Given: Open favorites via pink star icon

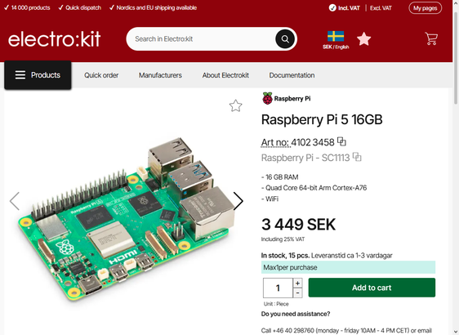Looking at the screenshot, I should tap(364, 39).
